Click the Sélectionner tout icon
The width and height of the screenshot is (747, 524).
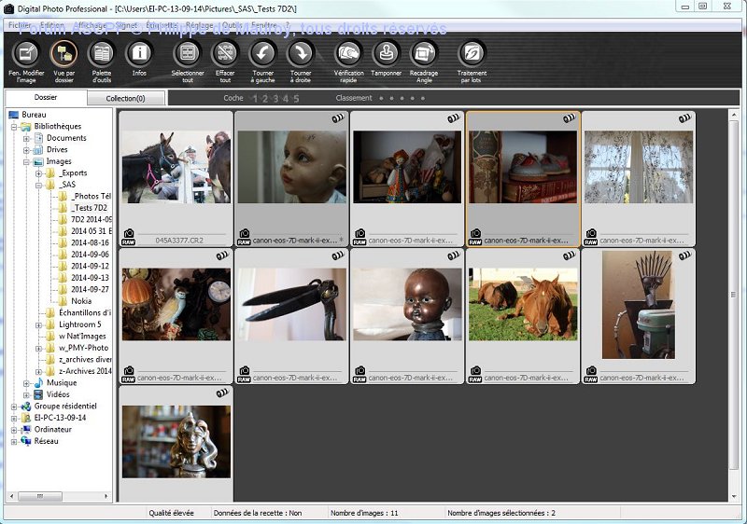188,54
